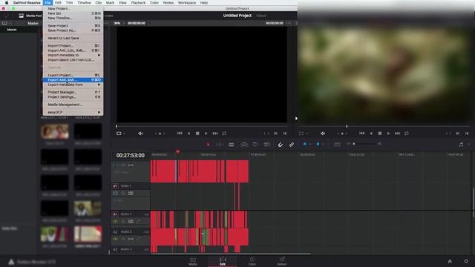This screenshot has height=267, width=475.
Task: Toggle loop playback in source viewer
Action: [224, 133]
